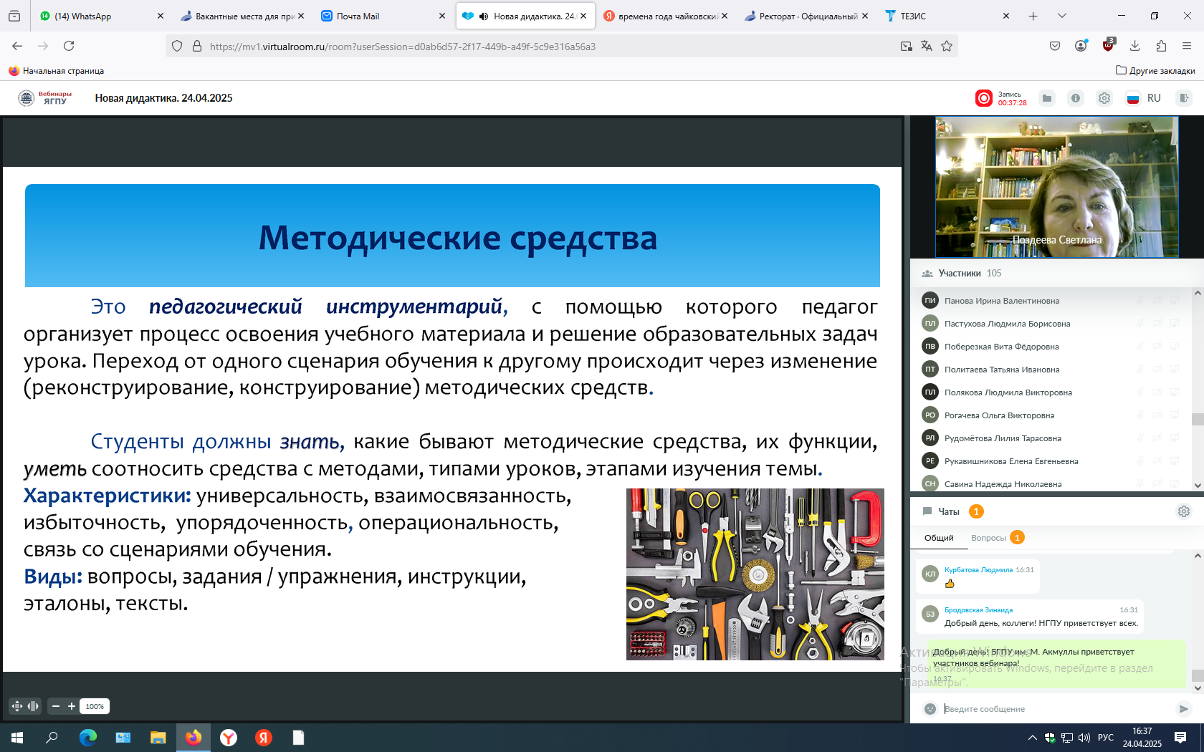Toggle fit-to-width icon below the slide

tap(33, 706)
